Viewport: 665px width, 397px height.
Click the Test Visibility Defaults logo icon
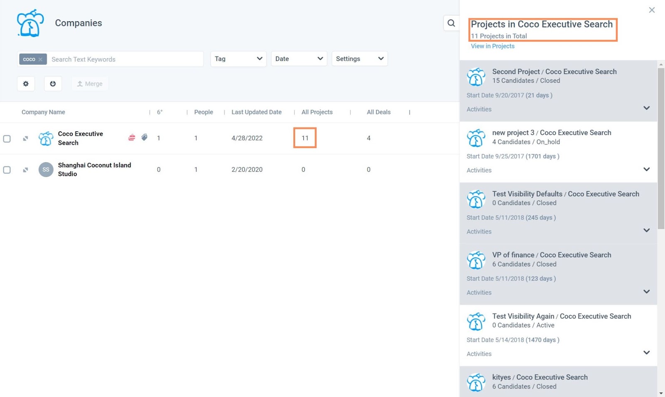click(x=476, y=199)
